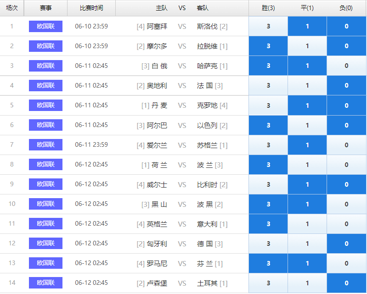Click away team name 意大利
This screenshot has width=367, height=294.
[x=207, y=224]
